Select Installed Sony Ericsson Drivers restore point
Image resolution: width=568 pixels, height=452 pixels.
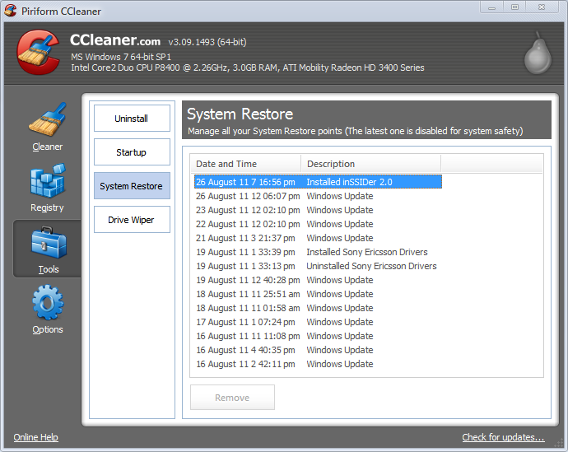point(318,252)
